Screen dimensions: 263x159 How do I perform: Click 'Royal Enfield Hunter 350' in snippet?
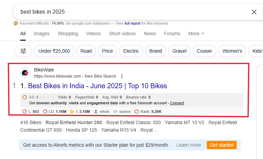click(x=74, y=123)
